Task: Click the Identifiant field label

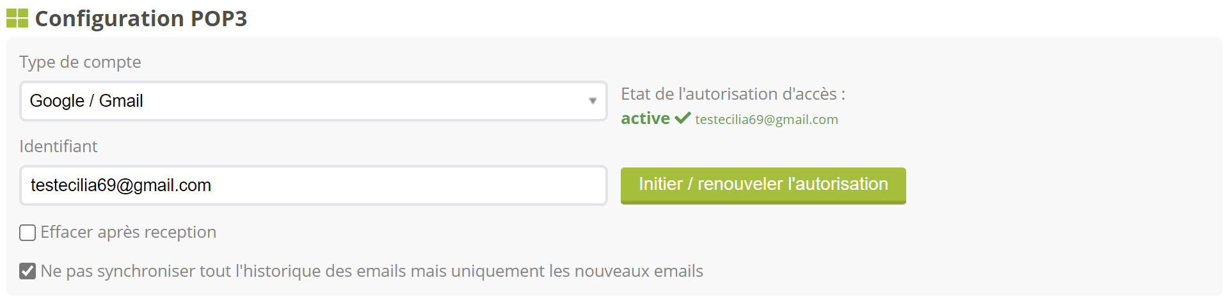Action: click(58, 146)
